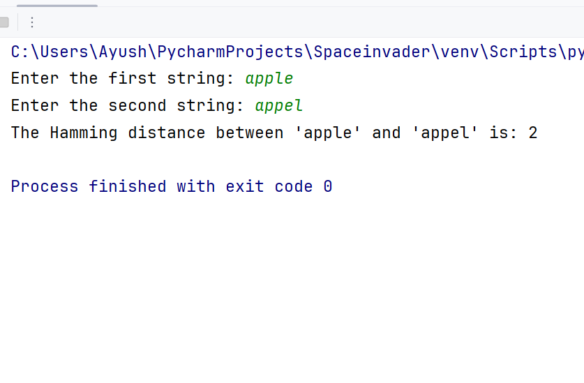Screen dimensions: 584x383
Task: Click the 'Enter the first string:' prompt text
Action: 123,79
